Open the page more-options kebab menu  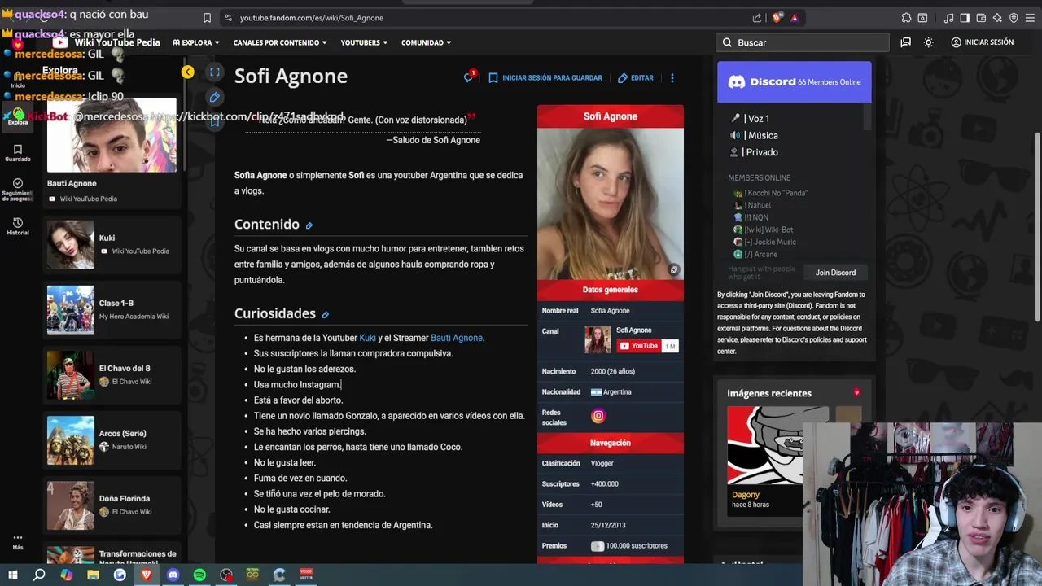pos(672,78)
